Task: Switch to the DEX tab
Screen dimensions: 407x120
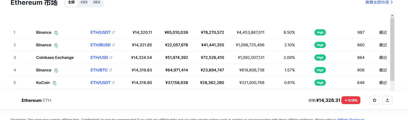Action: (97, 2)
